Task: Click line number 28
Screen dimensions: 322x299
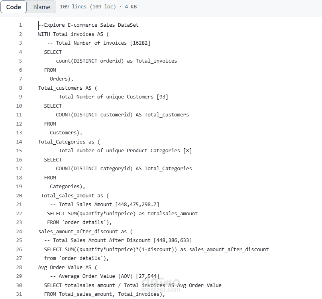Action: coord(19,268)
